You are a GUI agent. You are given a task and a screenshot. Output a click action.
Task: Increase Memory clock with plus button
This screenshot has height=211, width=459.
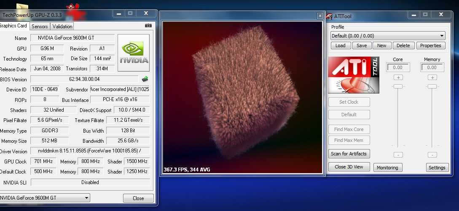[x=432, y=77]
